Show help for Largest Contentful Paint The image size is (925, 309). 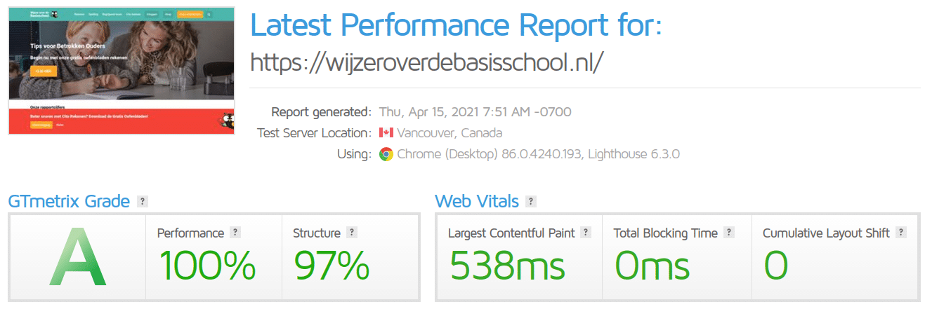click(x=586, y=233)
